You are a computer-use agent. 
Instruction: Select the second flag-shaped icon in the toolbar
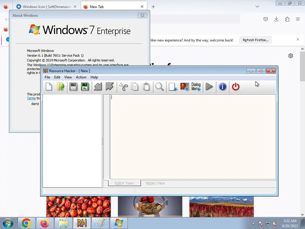tap(110, 87)
